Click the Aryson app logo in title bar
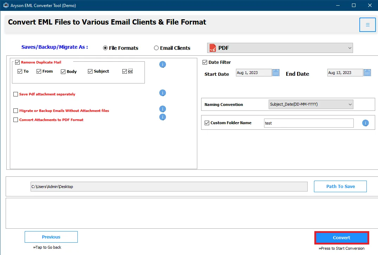This screenshot has height=255, width=378. point(6,5)
